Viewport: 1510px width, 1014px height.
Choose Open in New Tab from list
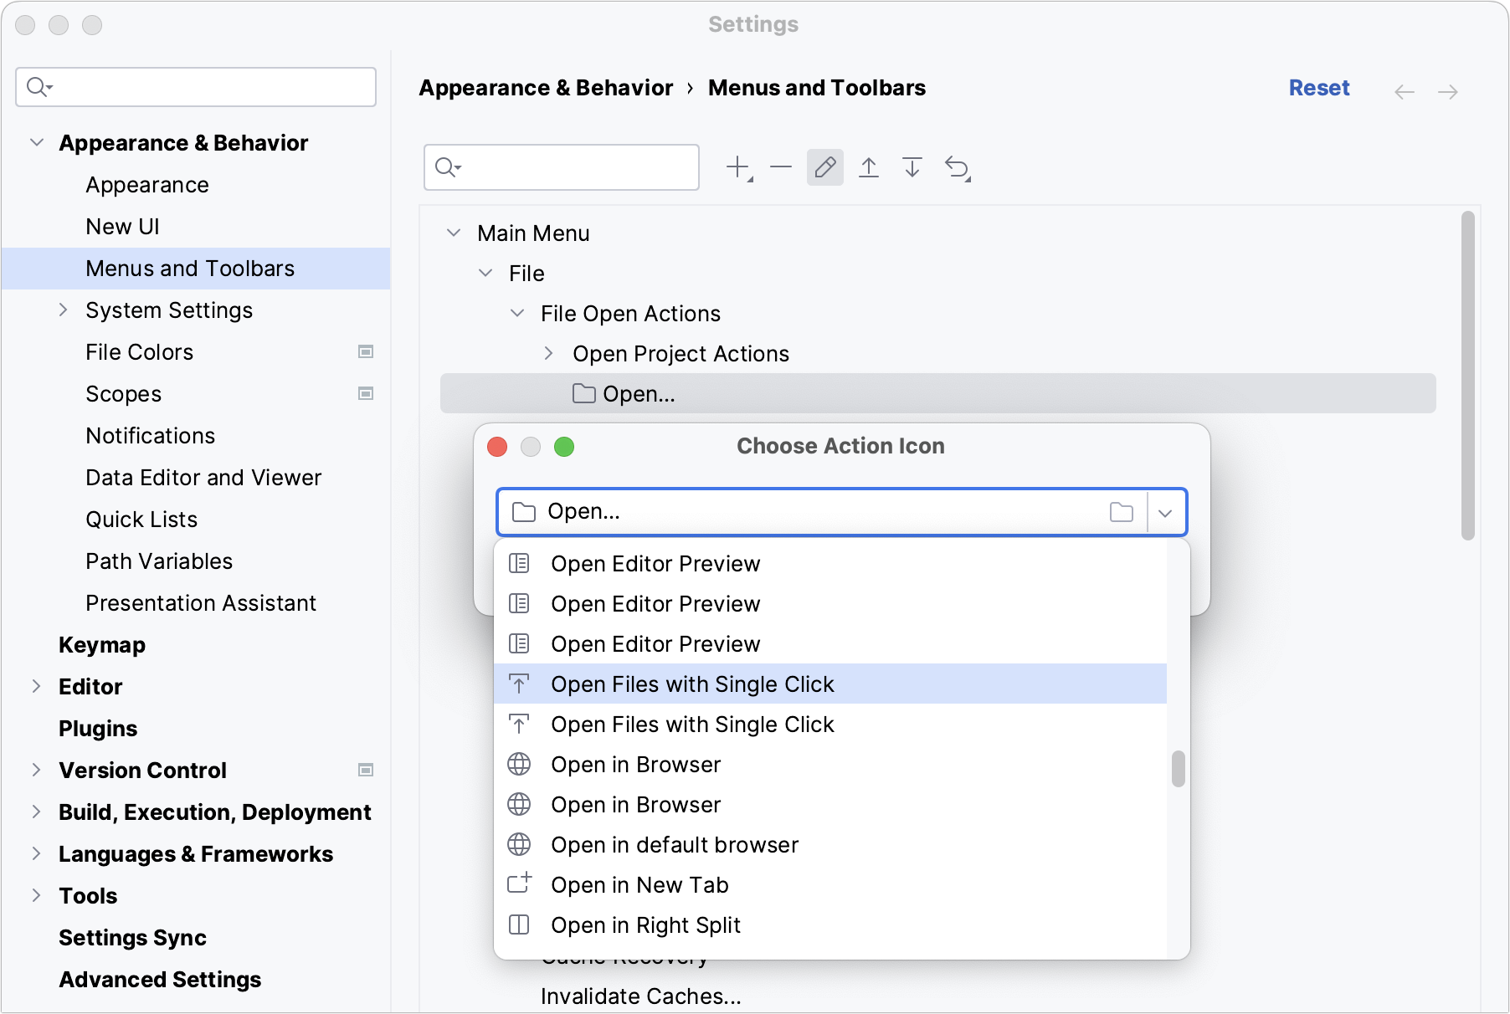pyautogui.click(x=830, y=885)
